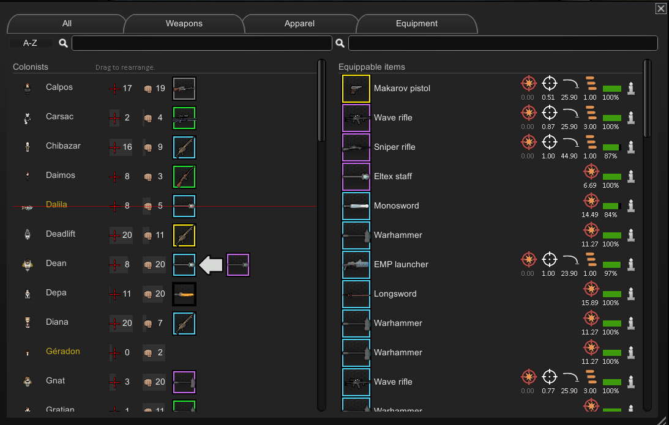Click the equippable items search magnifier icon
Viewport: 669px width, 425px height.
point(340,43)
